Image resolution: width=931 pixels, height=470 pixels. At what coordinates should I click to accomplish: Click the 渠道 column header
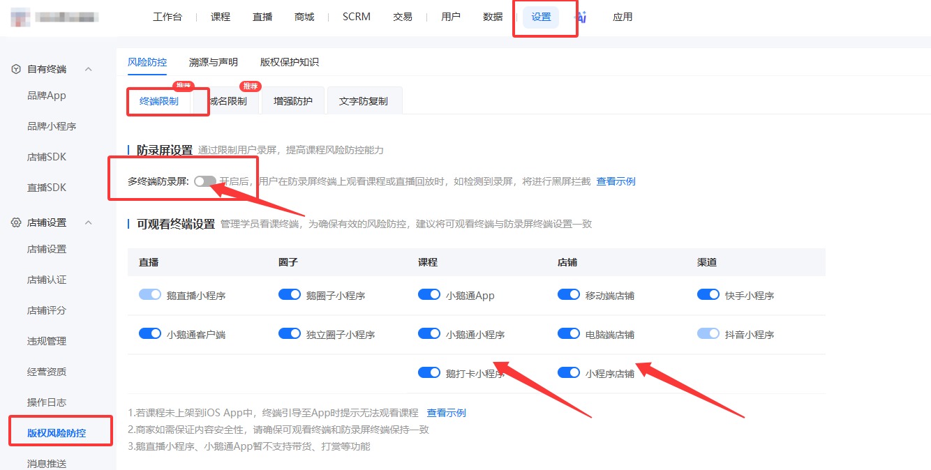(707, 262)
